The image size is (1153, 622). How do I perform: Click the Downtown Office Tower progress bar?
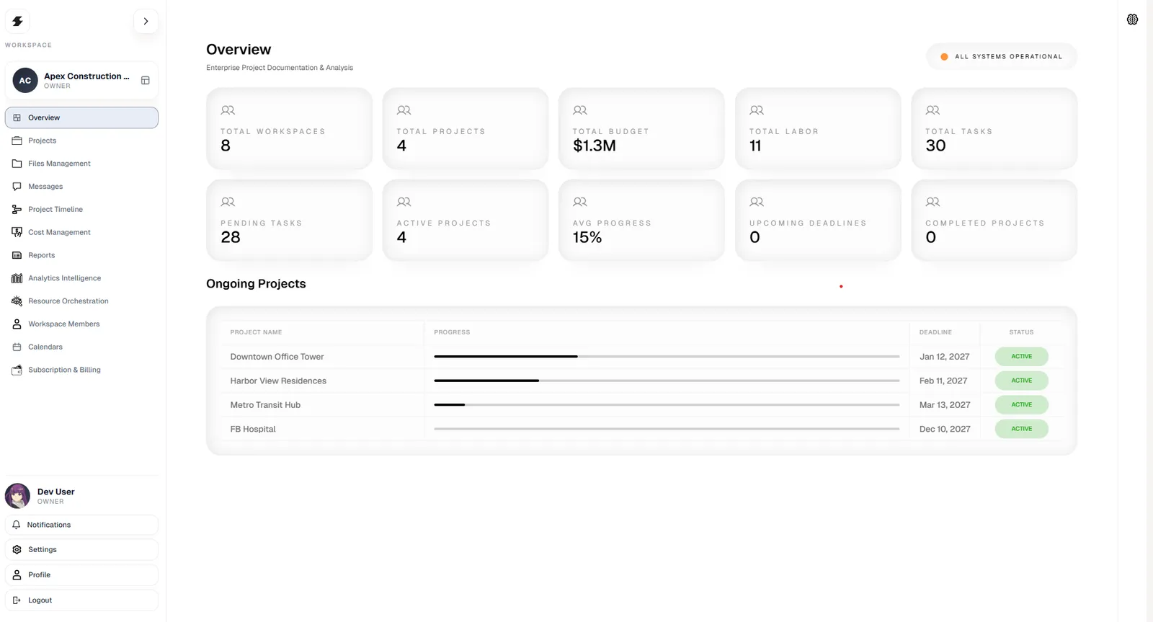[x=667, y=356]
